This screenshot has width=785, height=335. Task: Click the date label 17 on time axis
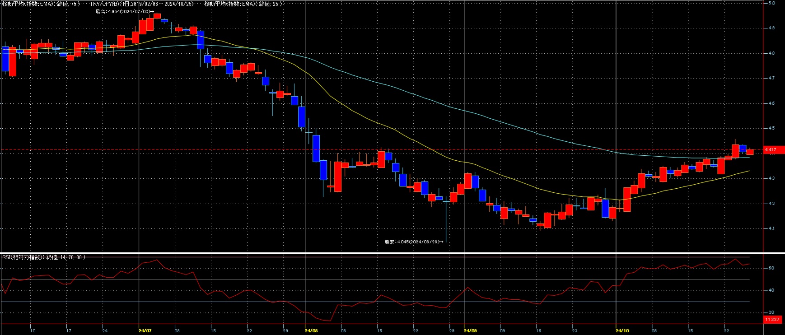[69, 331]
